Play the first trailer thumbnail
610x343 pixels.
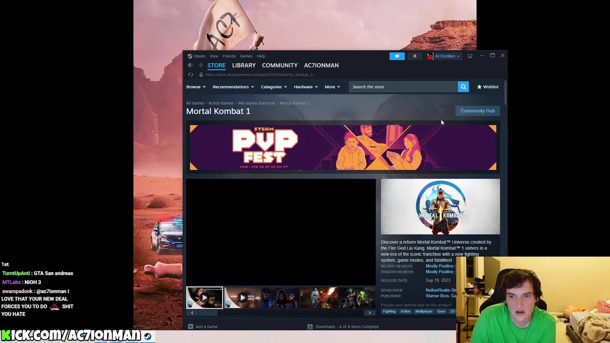(x=204, y=298)
